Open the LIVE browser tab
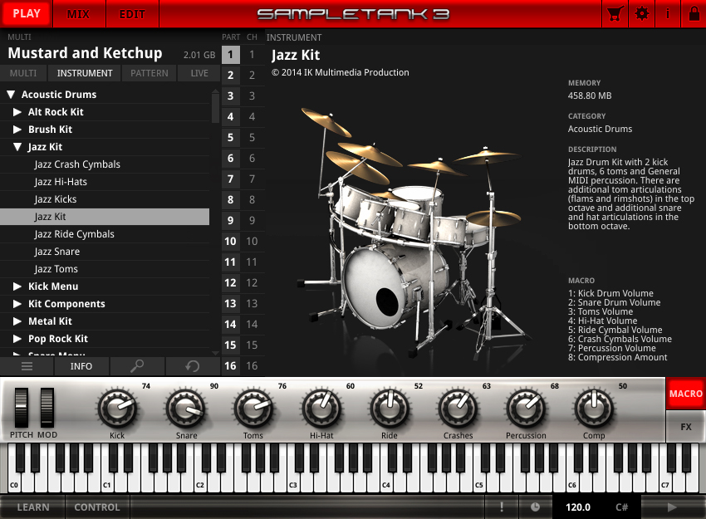The image size is (706, 519). point(199,73)
